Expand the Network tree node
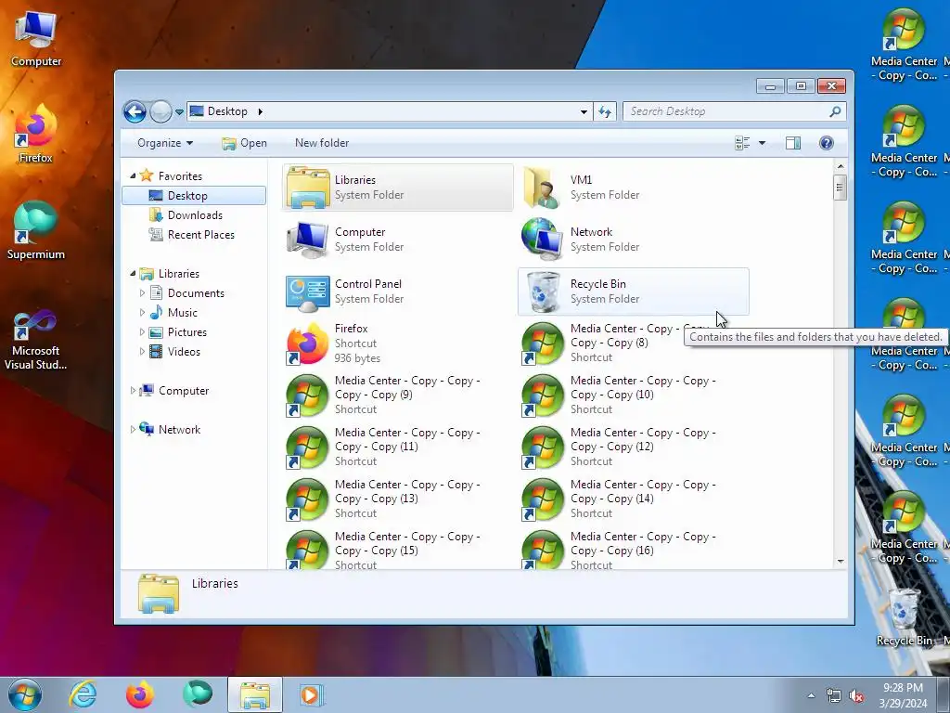 tap(134, 429)
